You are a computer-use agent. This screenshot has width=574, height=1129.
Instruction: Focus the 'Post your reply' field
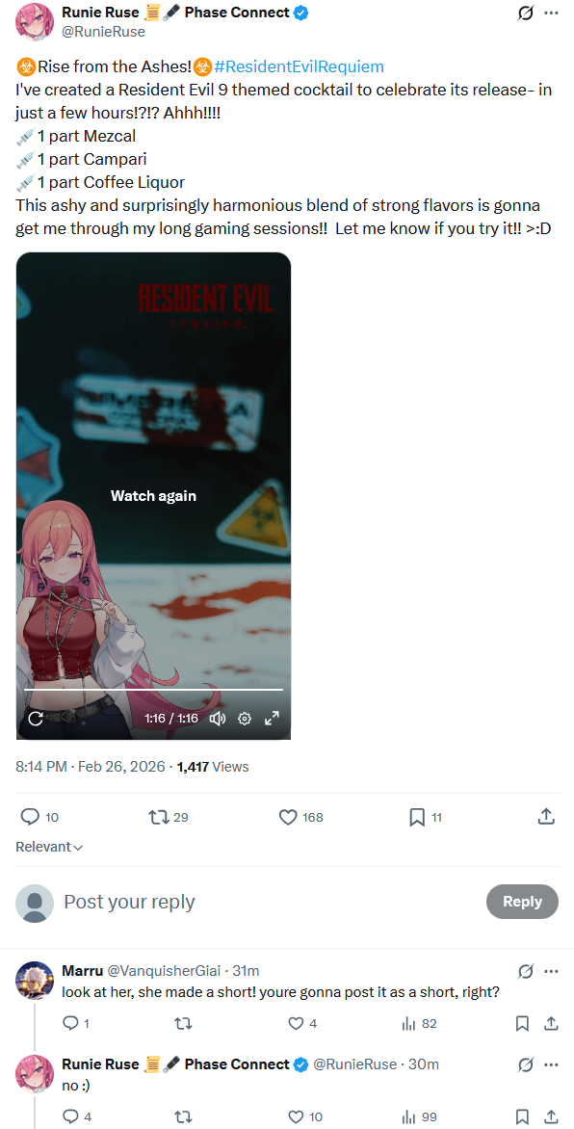(267, 903)
